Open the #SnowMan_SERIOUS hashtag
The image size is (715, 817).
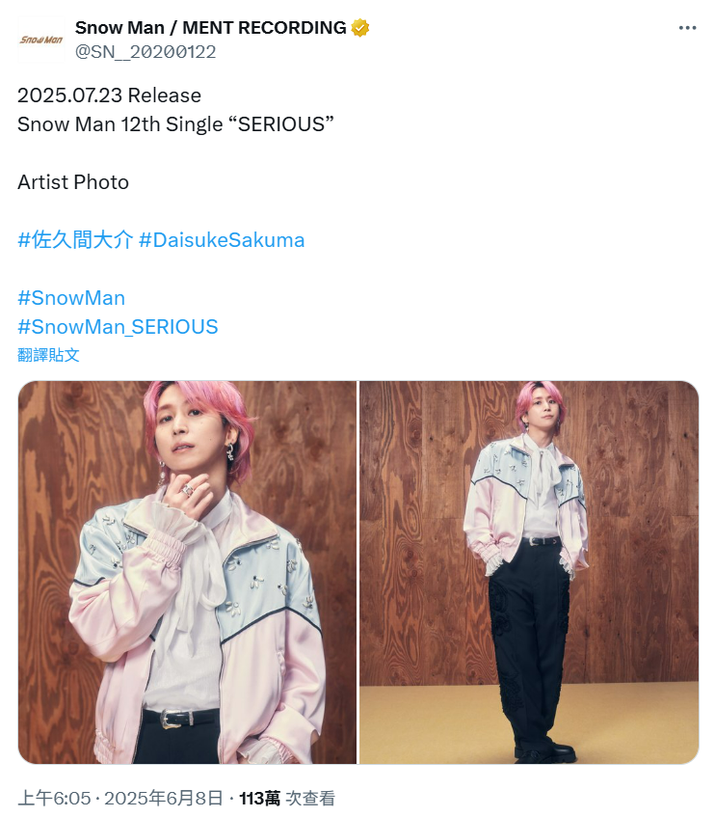(118, 327)
